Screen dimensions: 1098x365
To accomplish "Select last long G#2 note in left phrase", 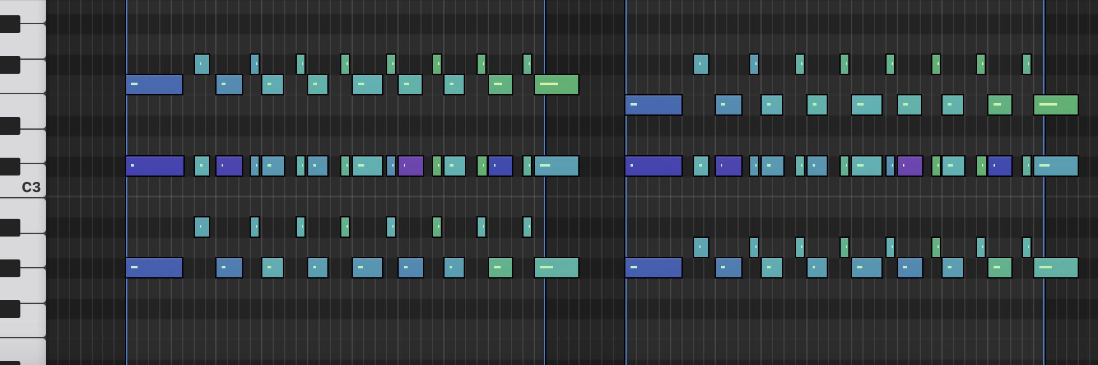I will (x=556, y=268).
